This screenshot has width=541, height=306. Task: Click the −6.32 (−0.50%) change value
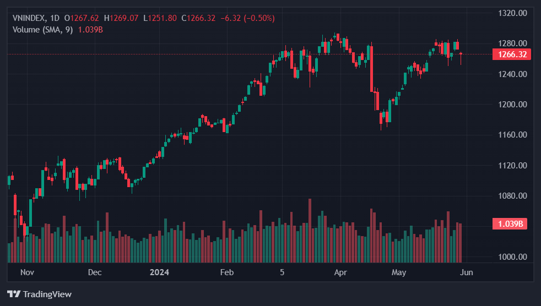247,18
